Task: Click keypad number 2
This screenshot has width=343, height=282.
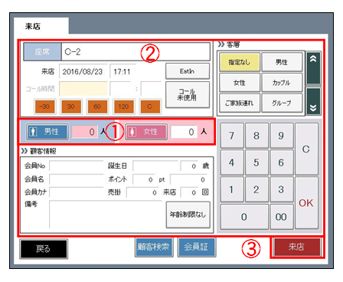Action: 256,190
